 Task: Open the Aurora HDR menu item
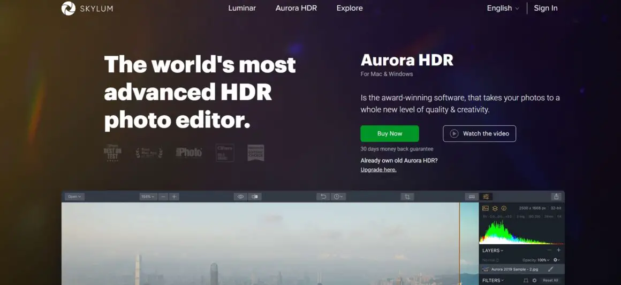pos(296,8)
